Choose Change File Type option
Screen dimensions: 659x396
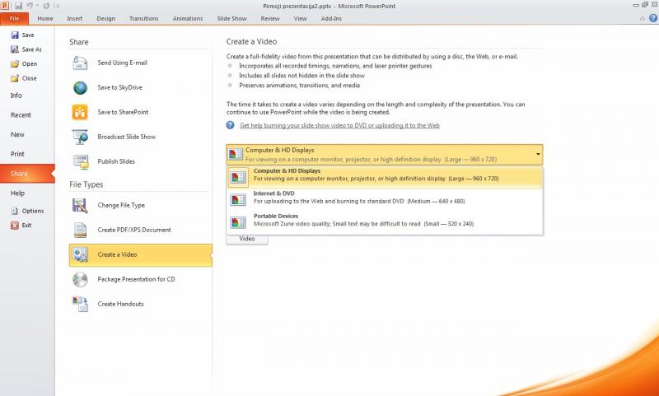click(138, 205)
